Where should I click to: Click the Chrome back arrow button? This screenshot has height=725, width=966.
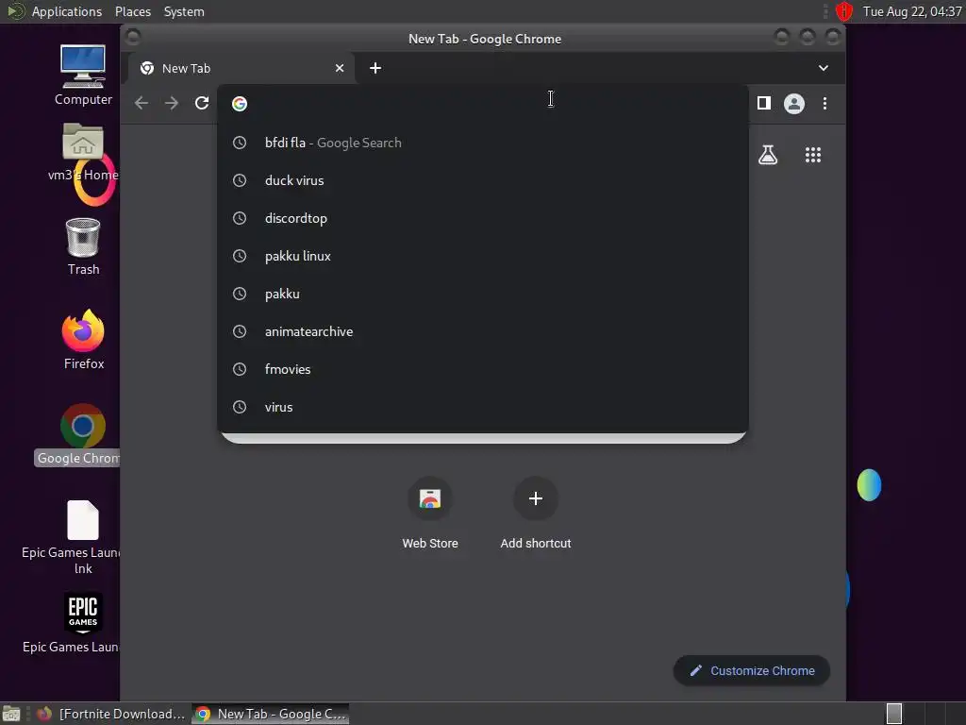click(x=142, y=103)
